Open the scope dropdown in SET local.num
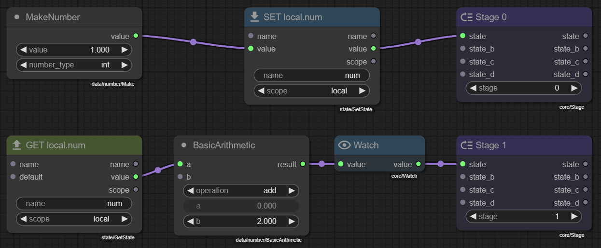The height and width of the screenshot is (248, 601). tap(311, 91)
